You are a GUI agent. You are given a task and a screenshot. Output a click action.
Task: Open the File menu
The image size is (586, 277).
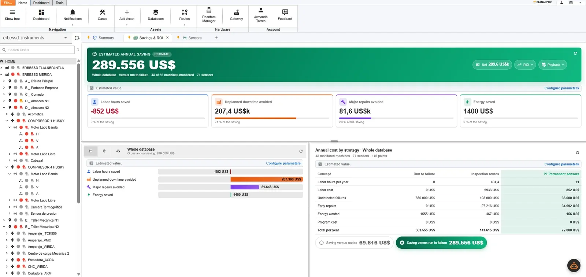(8, 3)
